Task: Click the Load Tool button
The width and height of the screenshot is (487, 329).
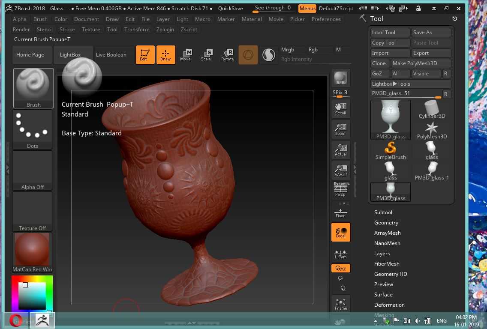Action: 390,32
